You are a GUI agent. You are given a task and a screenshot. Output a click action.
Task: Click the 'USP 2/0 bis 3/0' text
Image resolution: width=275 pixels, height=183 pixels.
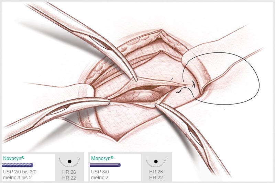[20, 172]
